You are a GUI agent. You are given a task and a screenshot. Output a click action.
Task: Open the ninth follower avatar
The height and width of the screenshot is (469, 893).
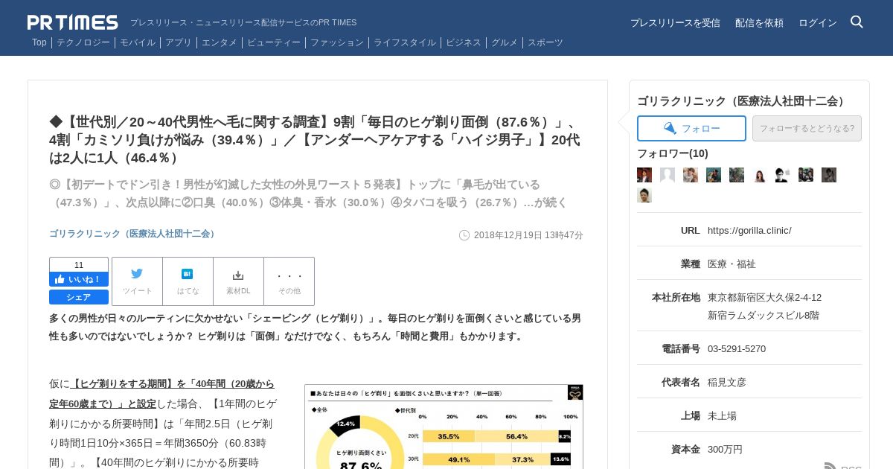click(x=829, y=175)
